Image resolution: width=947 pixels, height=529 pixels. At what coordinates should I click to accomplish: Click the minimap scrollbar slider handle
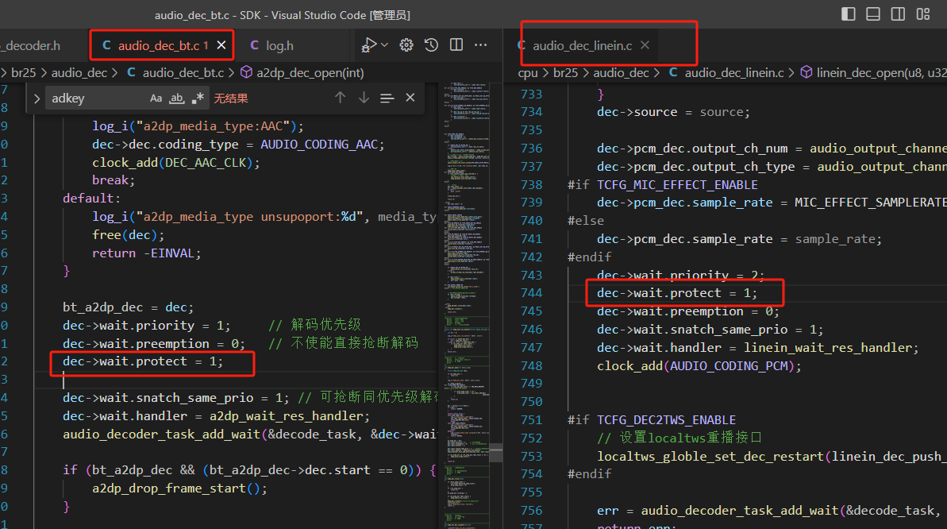pos(496,452)
